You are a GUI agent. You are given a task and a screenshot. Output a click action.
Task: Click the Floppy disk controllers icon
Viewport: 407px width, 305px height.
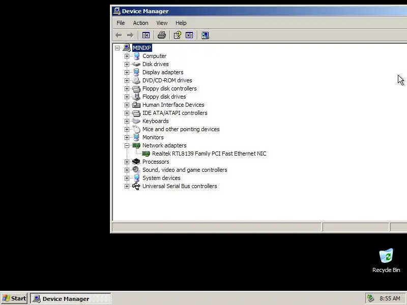136,88
